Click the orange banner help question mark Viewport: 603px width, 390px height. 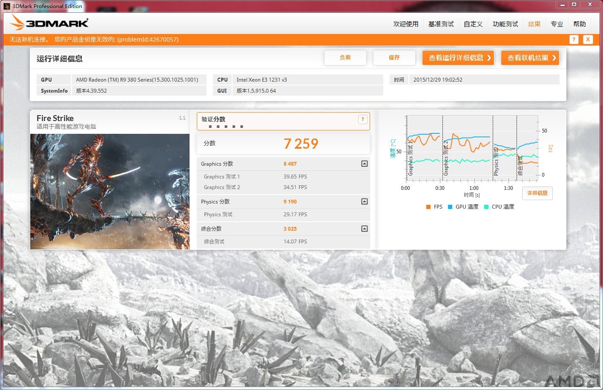574,40
